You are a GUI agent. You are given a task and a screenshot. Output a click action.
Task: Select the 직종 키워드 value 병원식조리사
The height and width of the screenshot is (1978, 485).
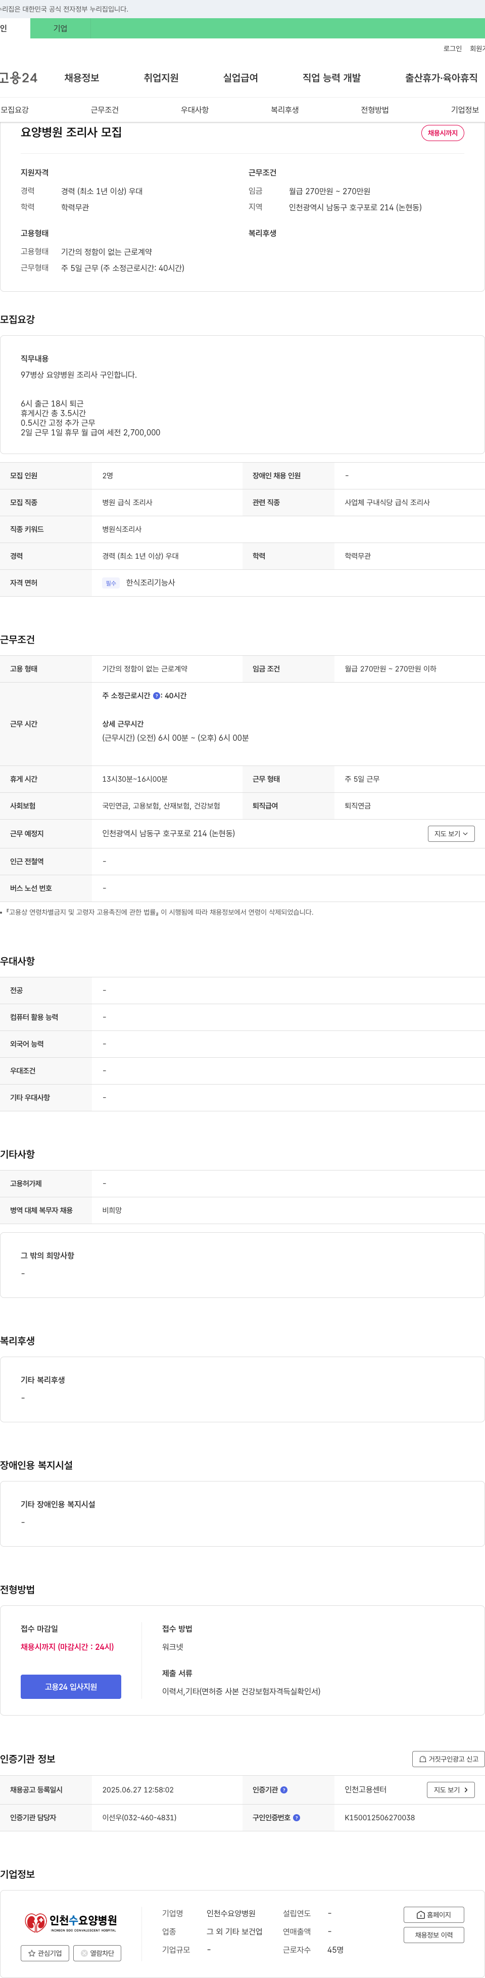(122, 529)
